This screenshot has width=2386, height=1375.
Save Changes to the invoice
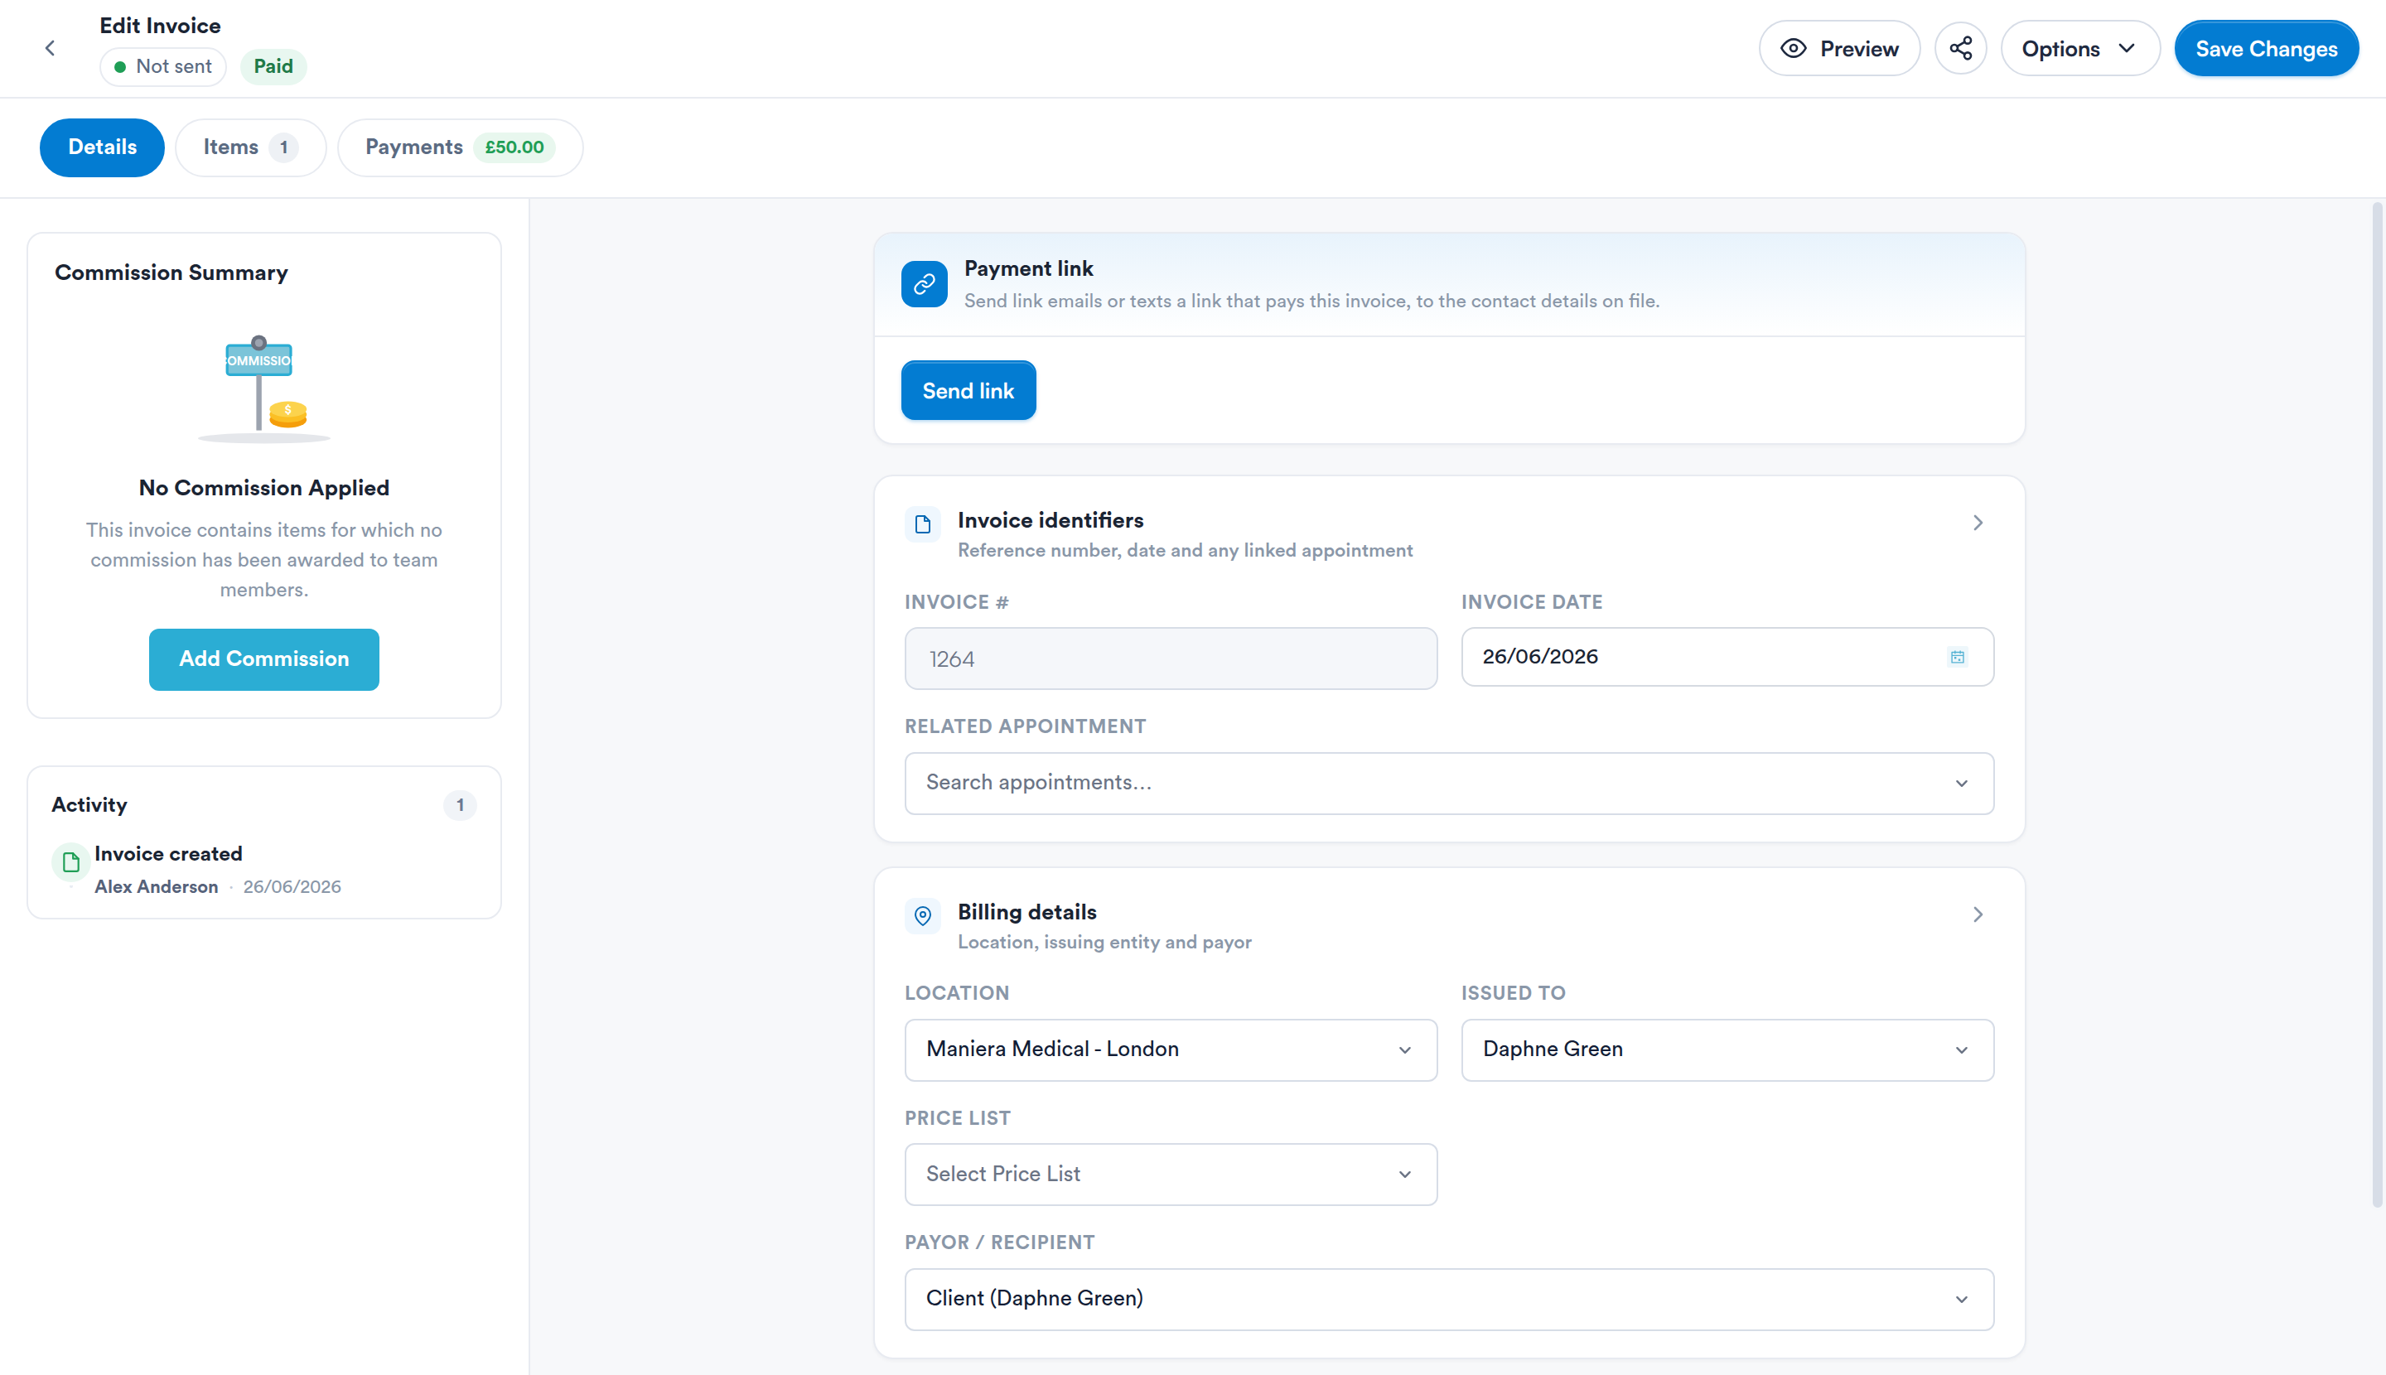(2266, 48)
